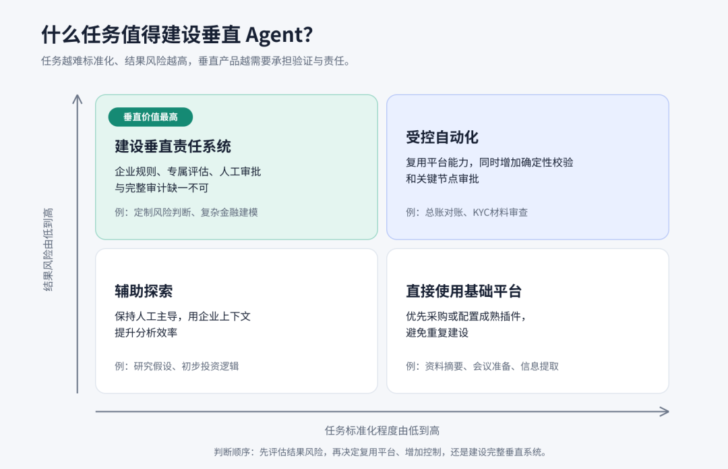Select the 辅助探索 card heading
The height and width of the screenshot is (469, 728).
click(144, 292)
